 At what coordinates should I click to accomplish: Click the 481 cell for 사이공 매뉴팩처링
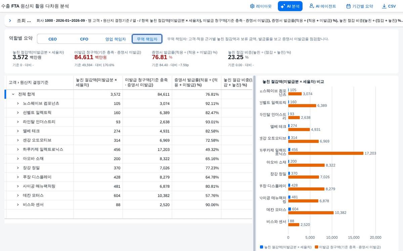pyautogui.click(x=98, y=186)
